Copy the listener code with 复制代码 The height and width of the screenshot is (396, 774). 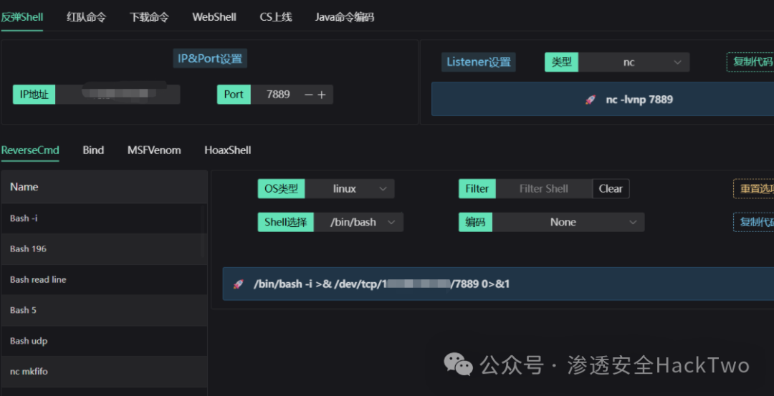[x=750, y=62]
